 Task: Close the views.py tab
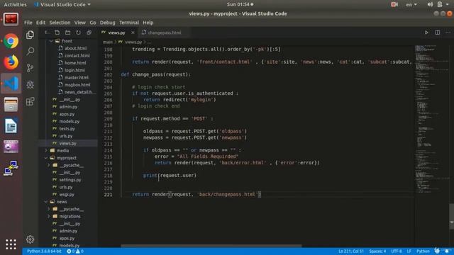(x=133, y=33)
